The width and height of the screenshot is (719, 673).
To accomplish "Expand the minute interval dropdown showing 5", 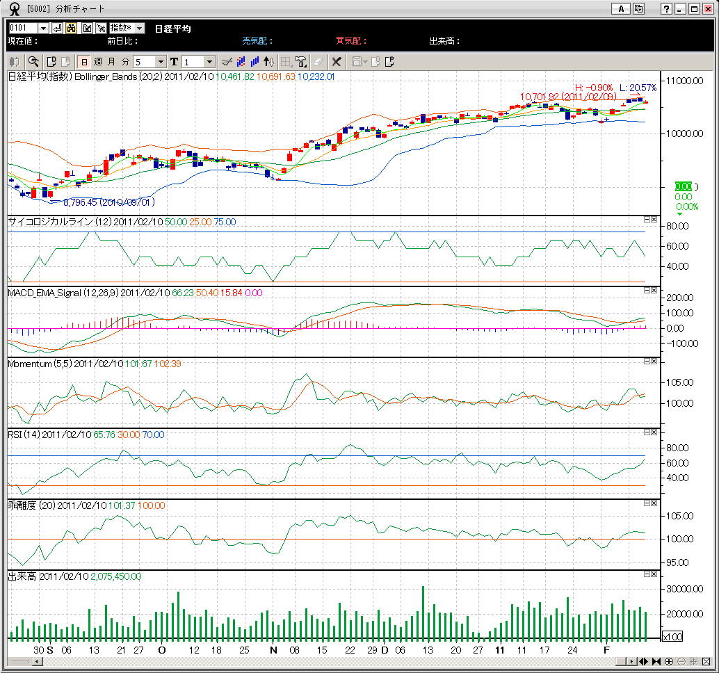I will point(161,62).
